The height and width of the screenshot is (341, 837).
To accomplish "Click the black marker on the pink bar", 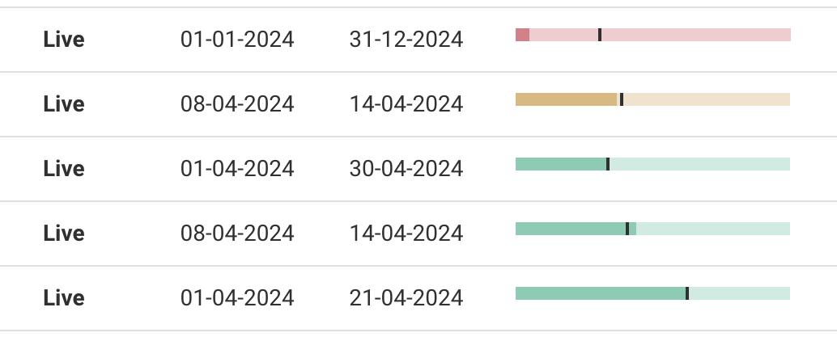I will click(600, 35).
